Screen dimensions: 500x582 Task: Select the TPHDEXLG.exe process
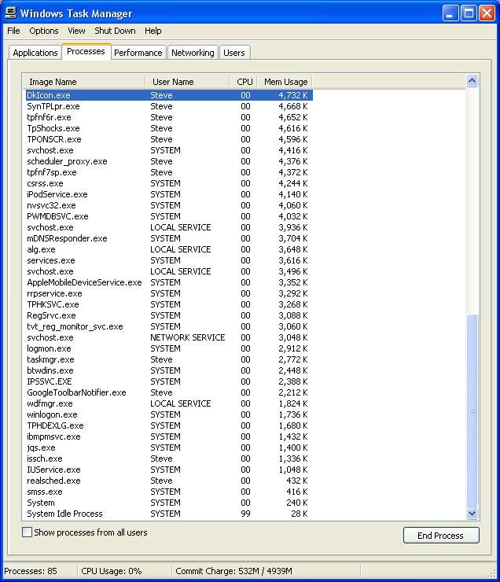(x=169, y=425)
